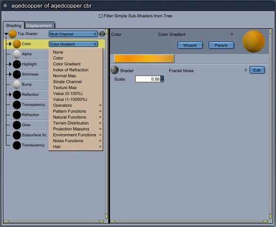Collapse the Top Shader tree node
This screenshot has height=227, width=276.
click(6, 34)
